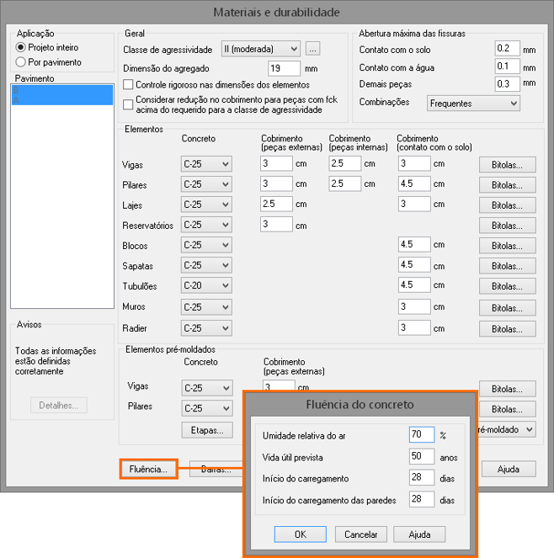Viewport: 554px width, 558px height.
Task: Open the Classe de agressividade dropdown
Action: tap(259, 49)
